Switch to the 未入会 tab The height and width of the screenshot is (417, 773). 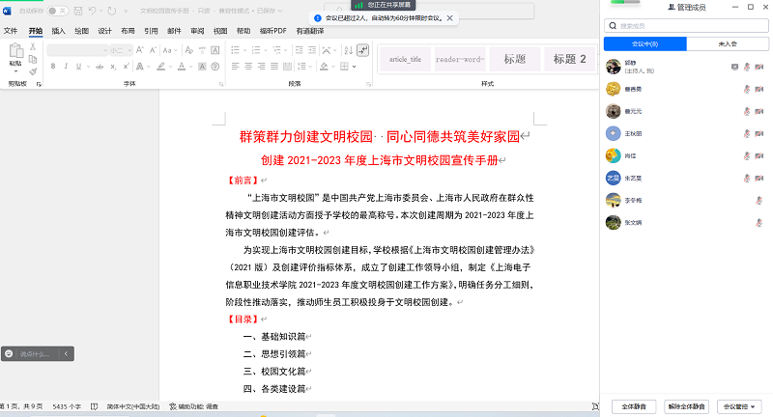[728, 44]
